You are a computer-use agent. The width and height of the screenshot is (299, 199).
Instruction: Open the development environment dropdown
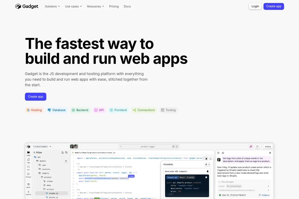pos(42,146)
